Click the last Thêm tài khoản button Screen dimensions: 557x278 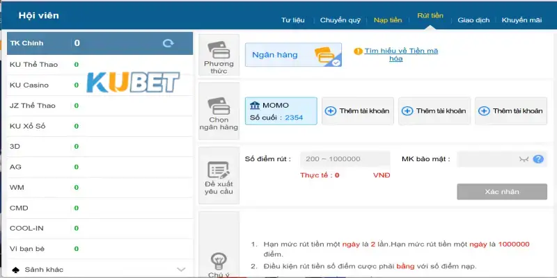[511, 111]
